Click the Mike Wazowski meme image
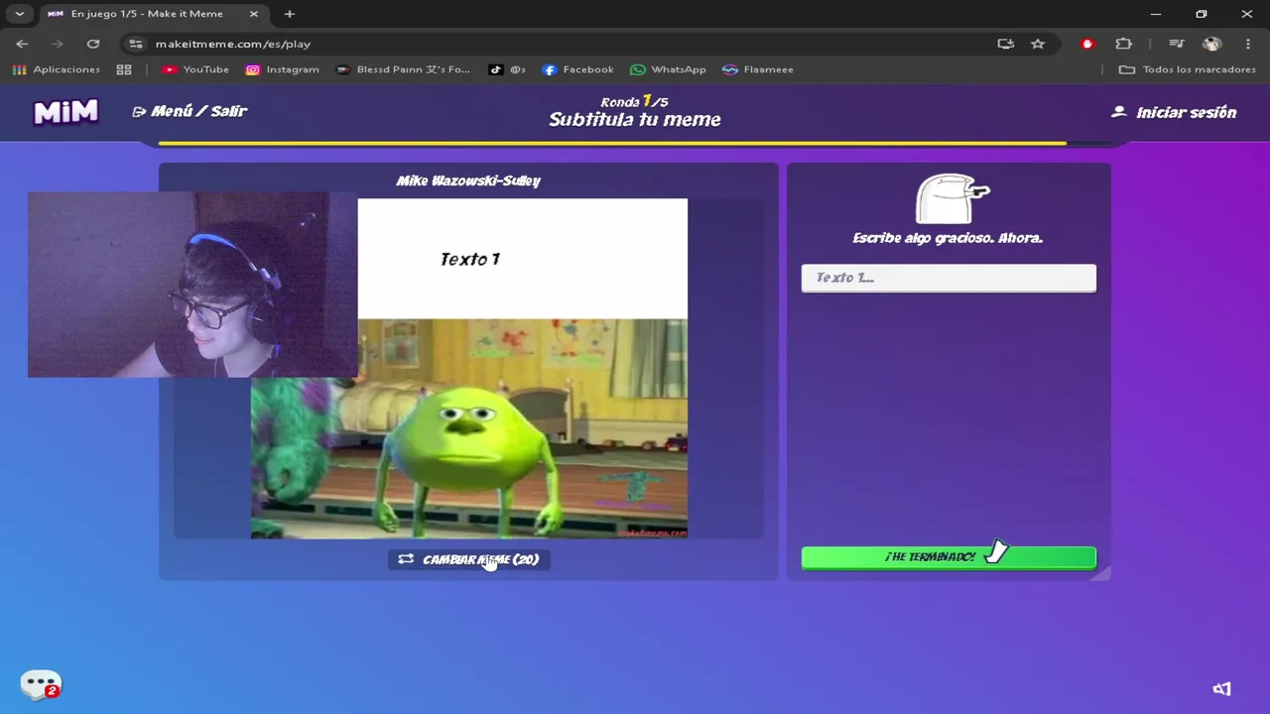1270x714 pixels. 468,428
